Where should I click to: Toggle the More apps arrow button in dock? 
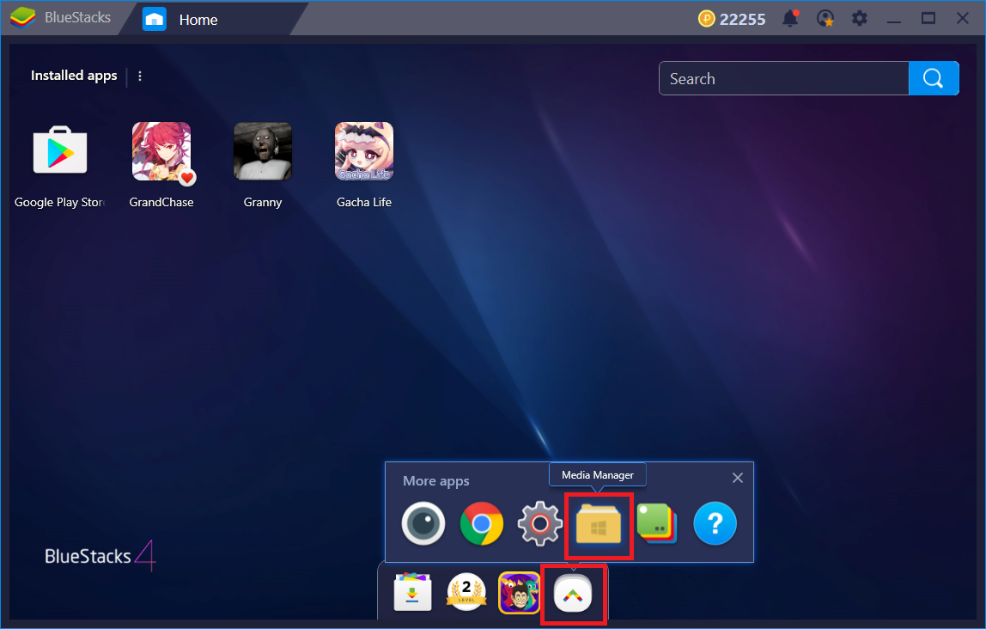point(573,593)
